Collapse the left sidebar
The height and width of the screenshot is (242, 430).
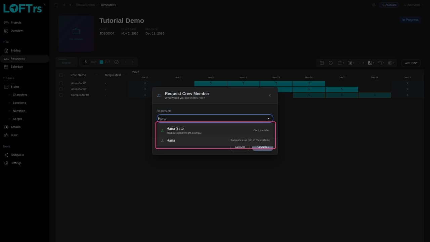[45, 4]
